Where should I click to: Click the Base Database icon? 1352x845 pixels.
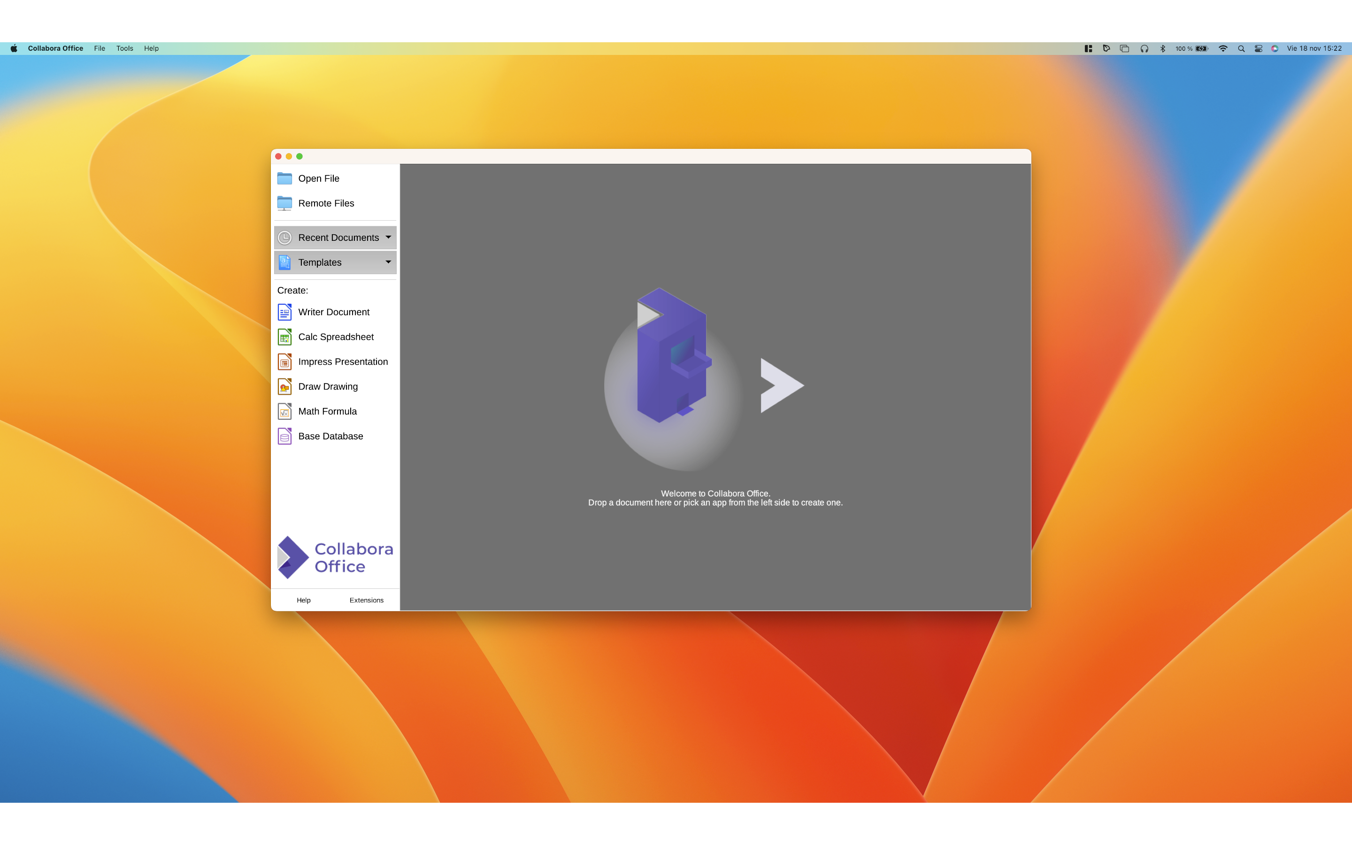(x=284, y=437)
